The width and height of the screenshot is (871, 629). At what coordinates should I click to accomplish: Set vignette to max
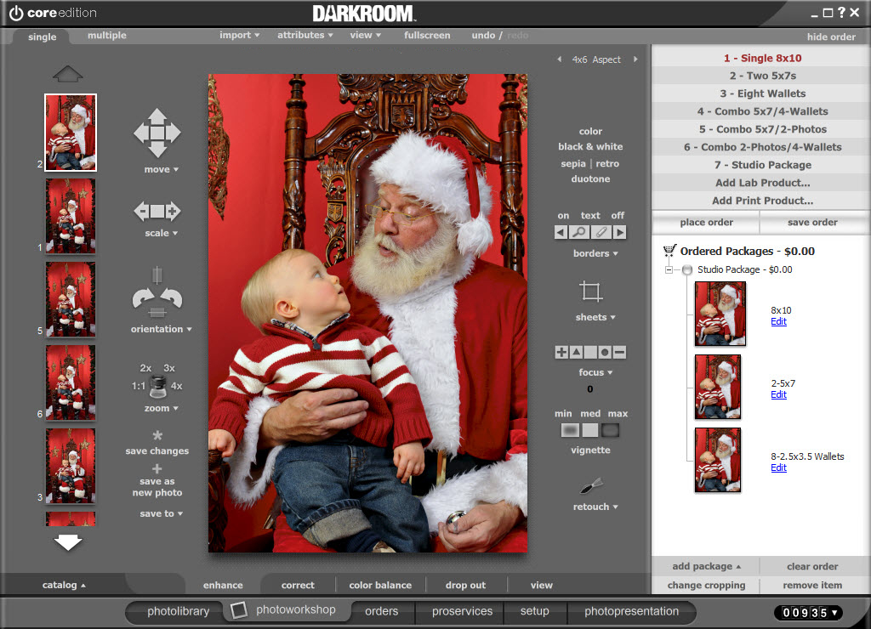pos(611,432)
